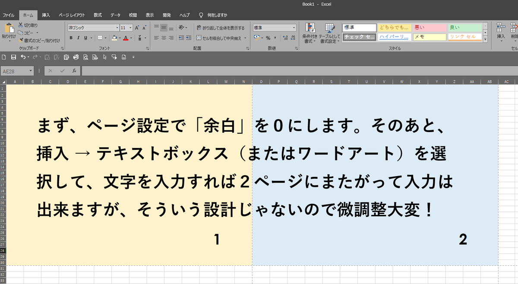Open the ファイル tab

pyautogui.click(x=9, y=15)
